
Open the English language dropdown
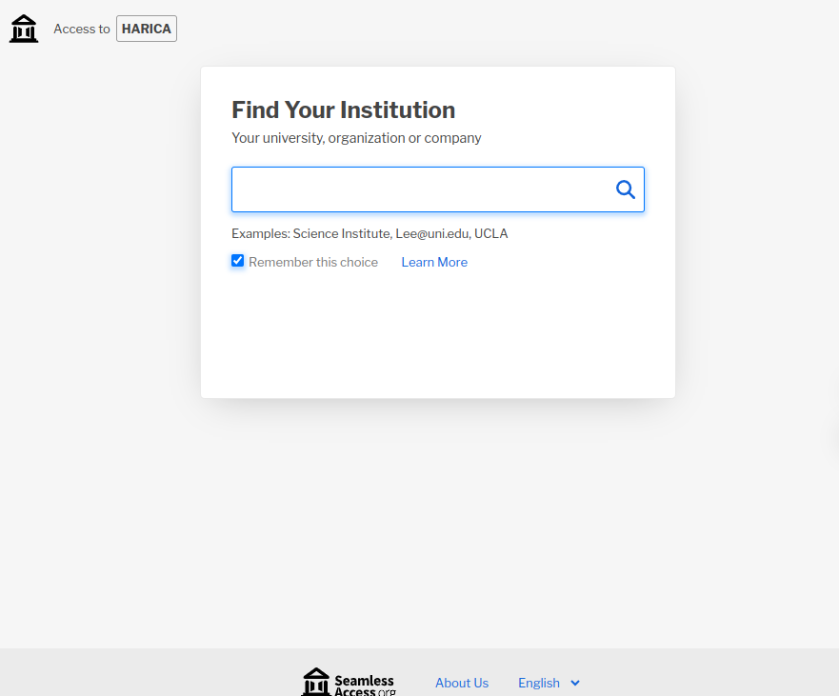pyautogui.click(x=539, y=683)
